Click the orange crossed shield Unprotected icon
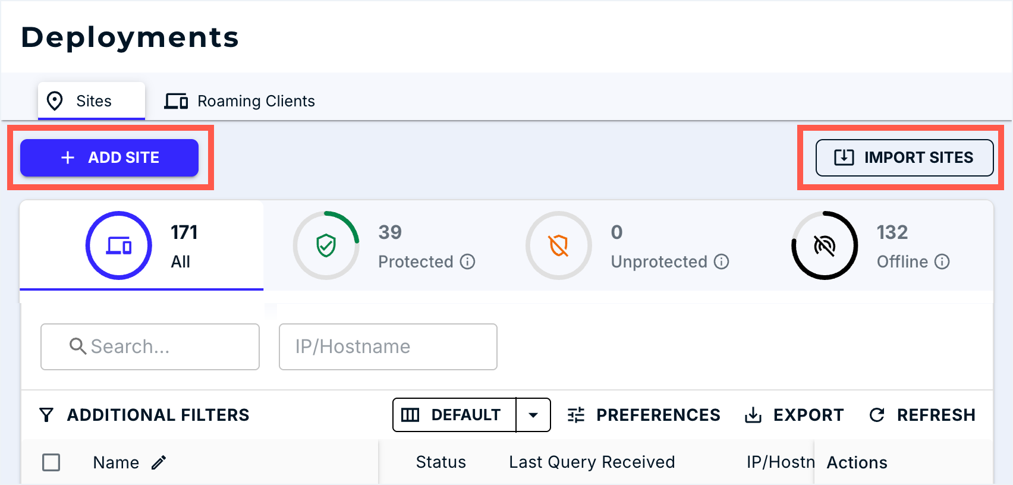Viewport: 1013px width, 485px height. click(559, 245)
